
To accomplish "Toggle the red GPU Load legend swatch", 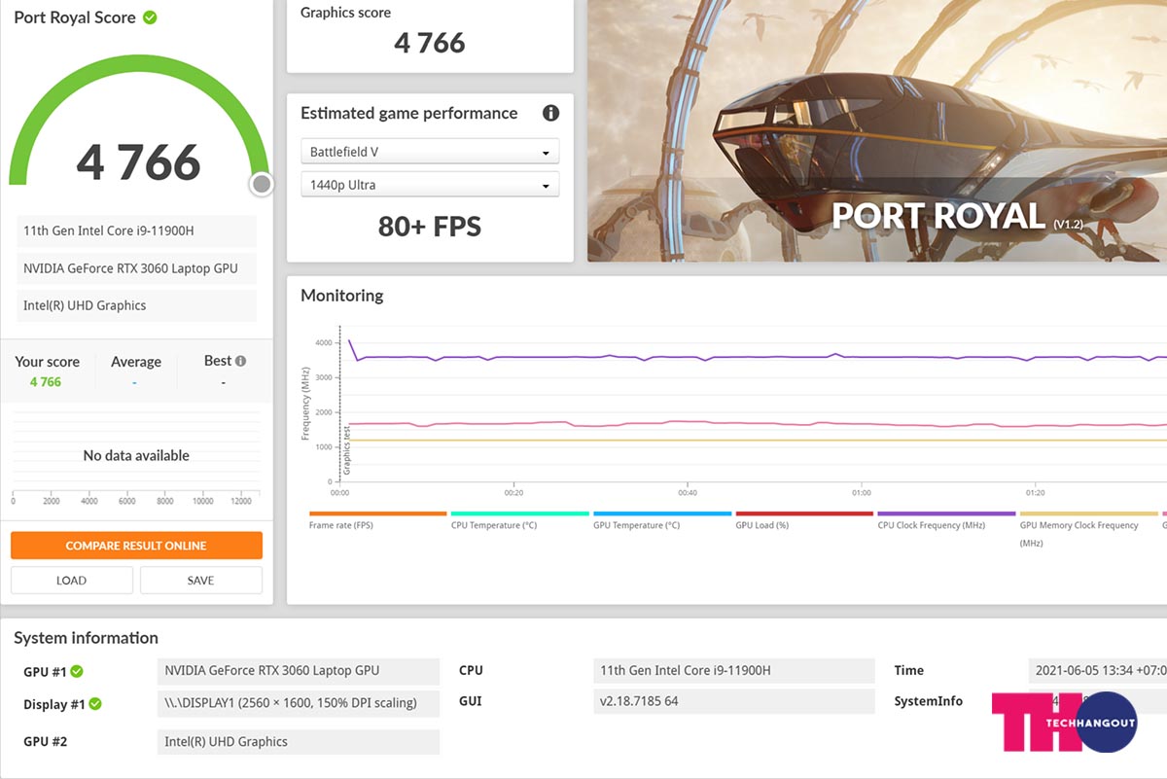I will point(804,513).
